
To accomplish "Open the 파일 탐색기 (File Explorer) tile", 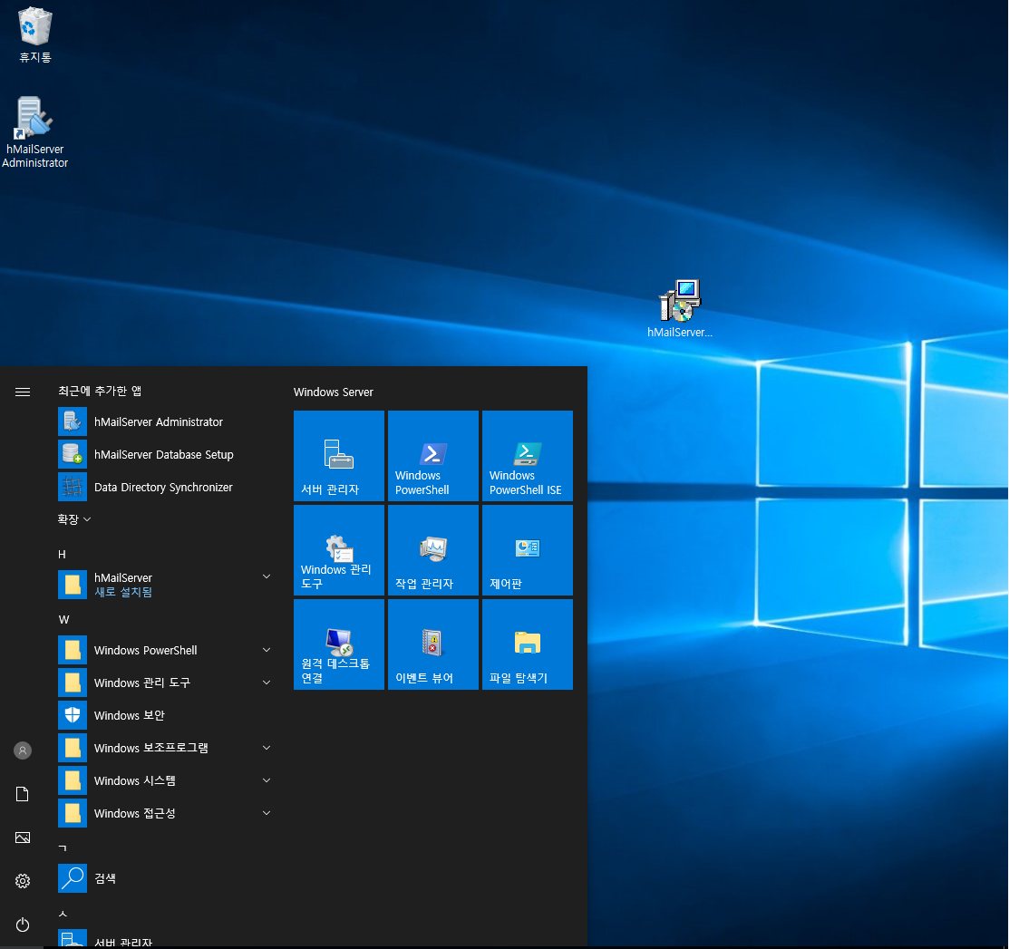I will coord(528,644).
